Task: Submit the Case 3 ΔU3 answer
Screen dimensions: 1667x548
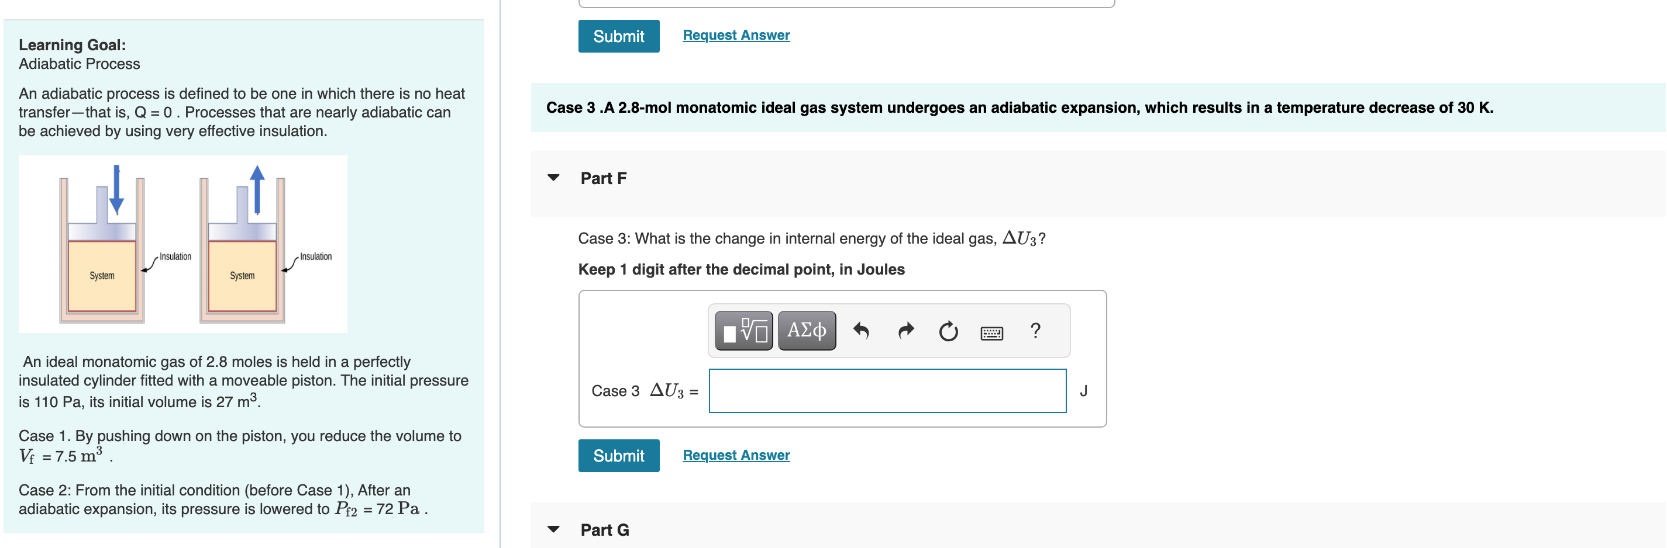Action: click(618, 455)
